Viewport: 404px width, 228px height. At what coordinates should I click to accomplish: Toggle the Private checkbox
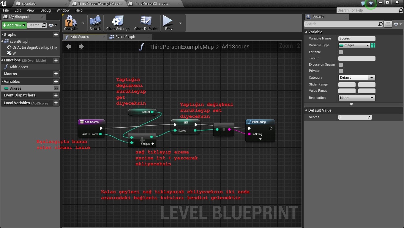click(341, 71)
